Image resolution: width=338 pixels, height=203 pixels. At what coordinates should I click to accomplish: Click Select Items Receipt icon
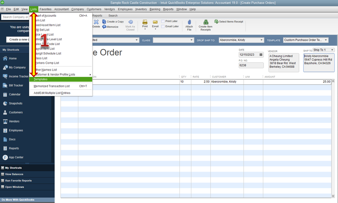click(x=216, y=21)
